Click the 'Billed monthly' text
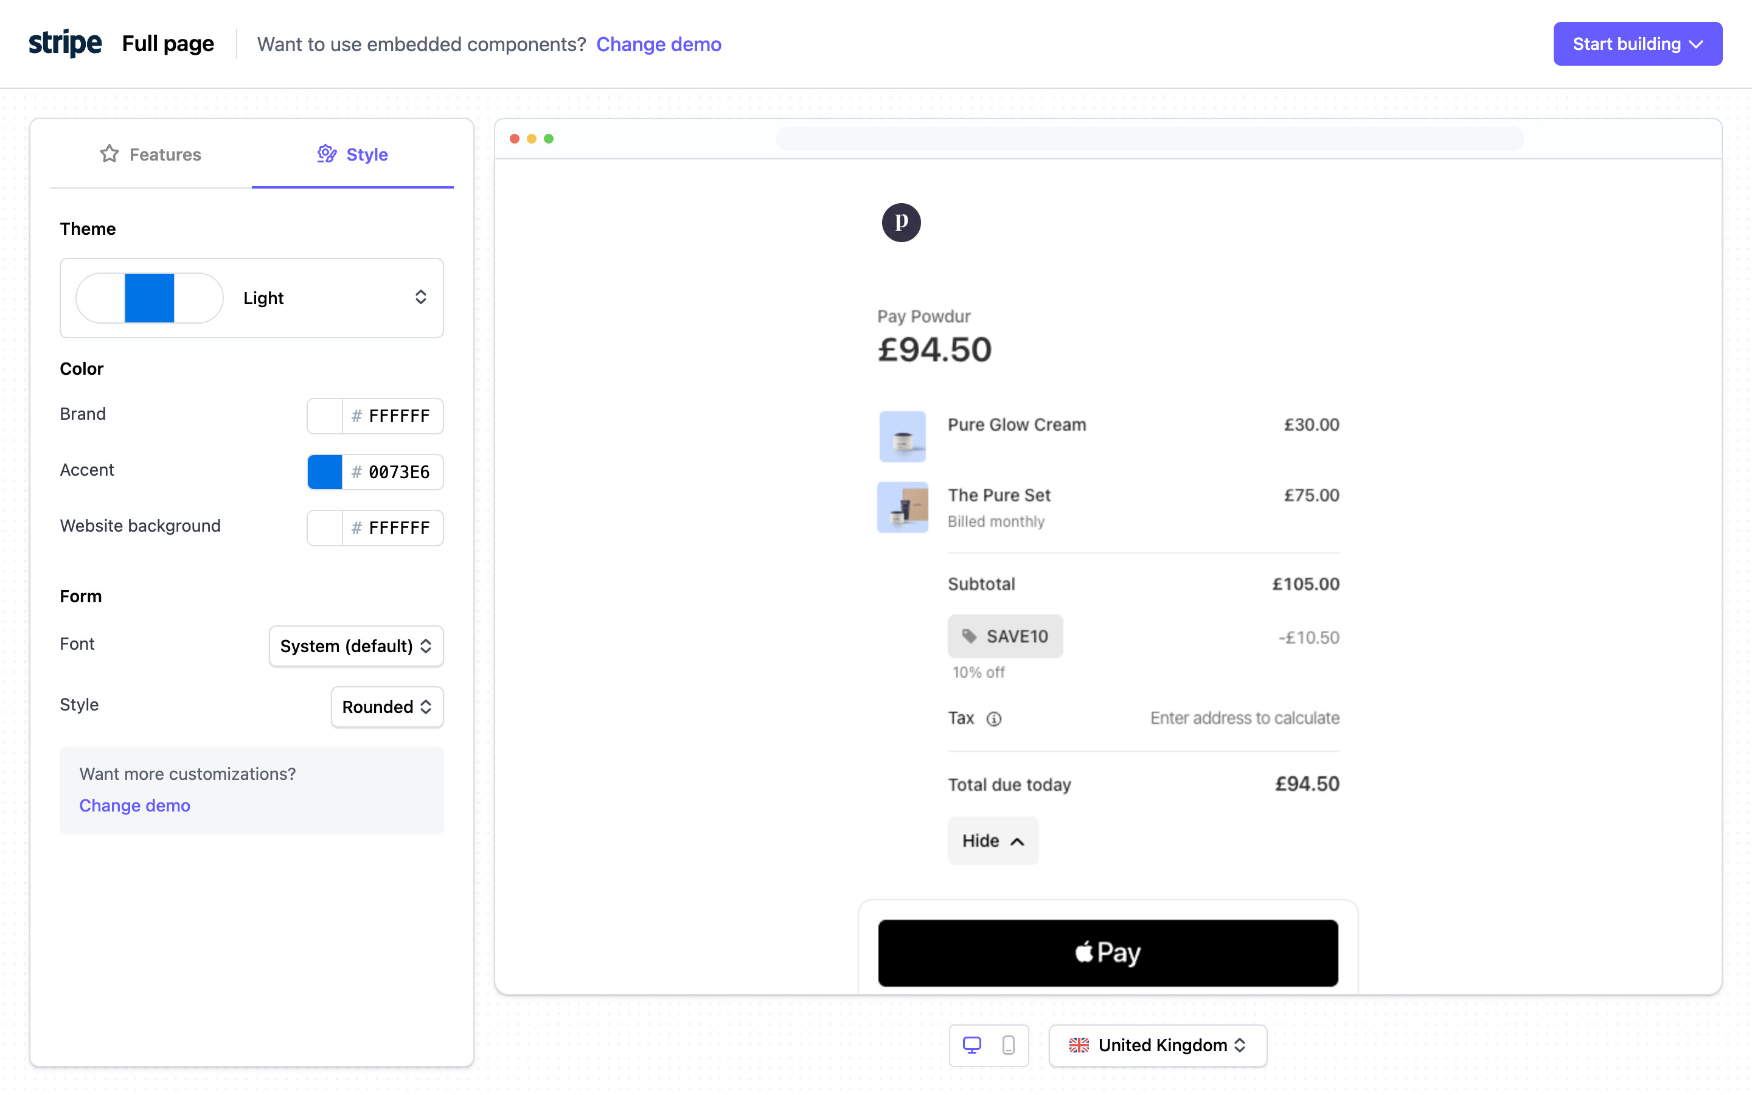The height and width of the screenshot is (1095, 1752). coord(996,521)
